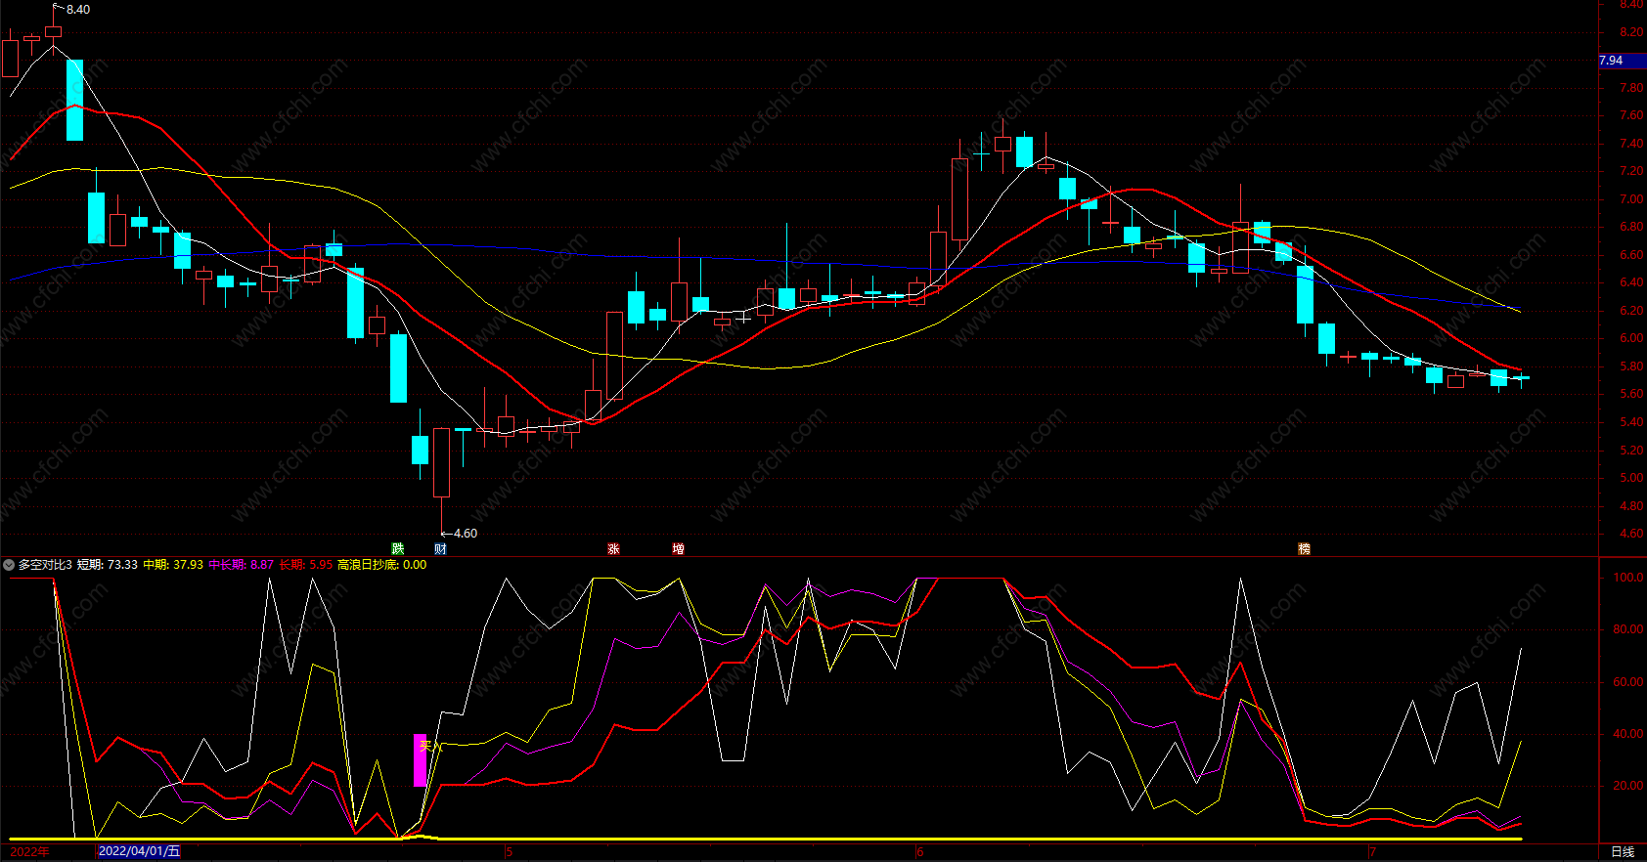The height and width of the screenshot is (862, 1647).
Task: Click the 20.00 indicator axis label
Action: pos(1627,786)
